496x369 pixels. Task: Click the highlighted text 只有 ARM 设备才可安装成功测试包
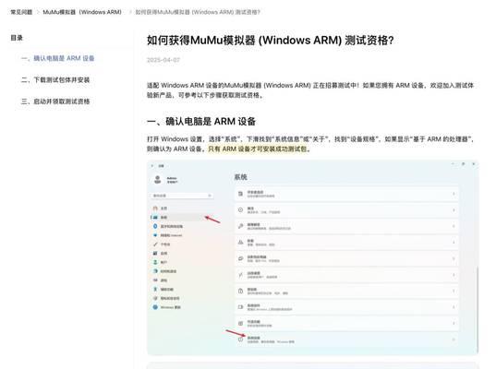click(x=258, y=149)
